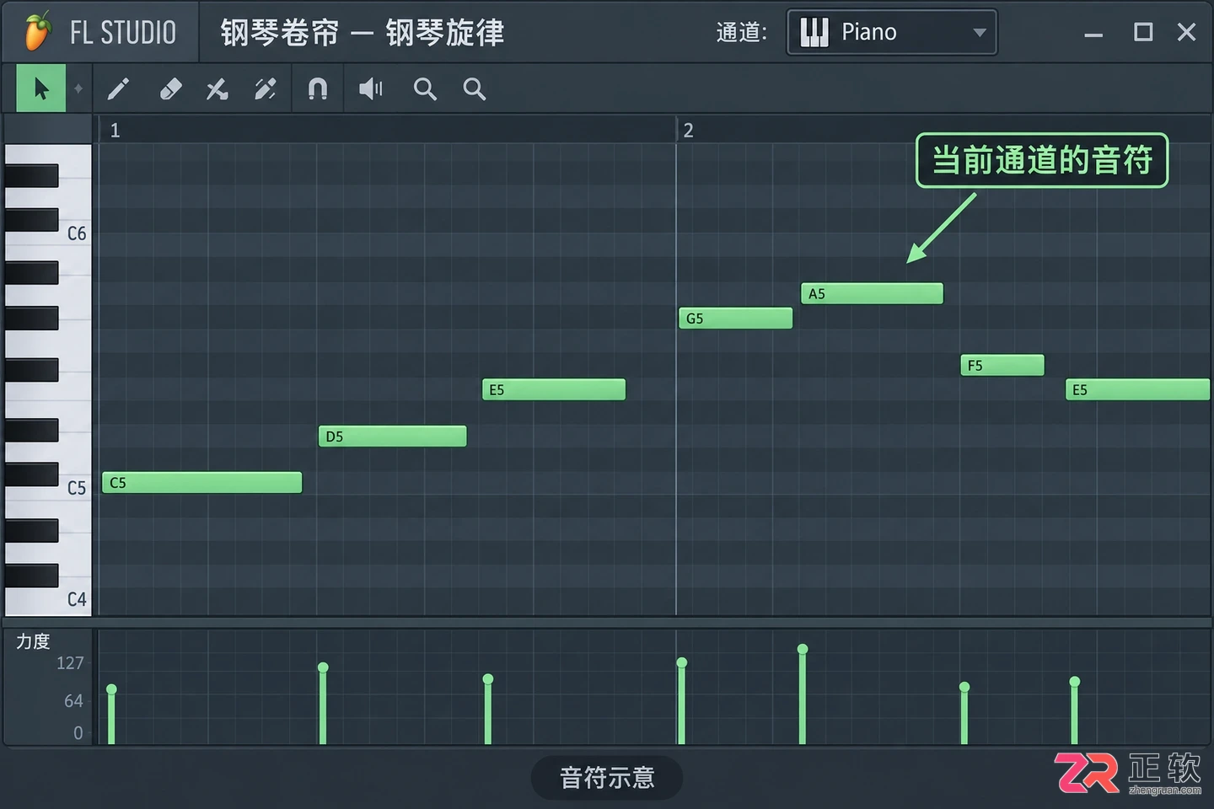1214x809 pixels.
Task: Click the piano keys icon in the channel selector
Action: (x=814, y=32)
